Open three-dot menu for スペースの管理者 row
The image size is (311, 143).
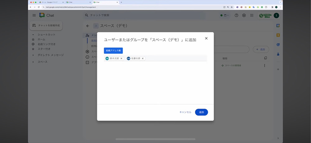pyautogui.click(x=264, y=65)
